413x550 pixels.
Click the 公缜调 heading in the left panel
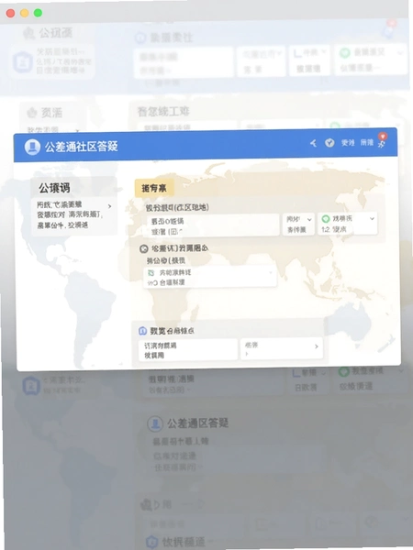pyautogui.click(x=54, y=188)
